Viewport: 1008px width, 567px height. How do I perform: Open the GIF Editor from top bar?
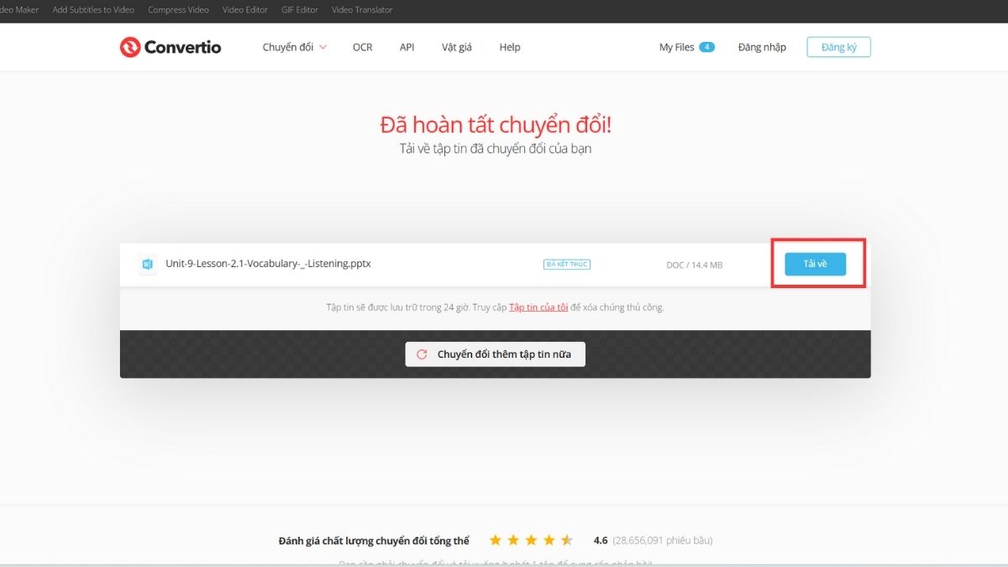tap(299, 10)
